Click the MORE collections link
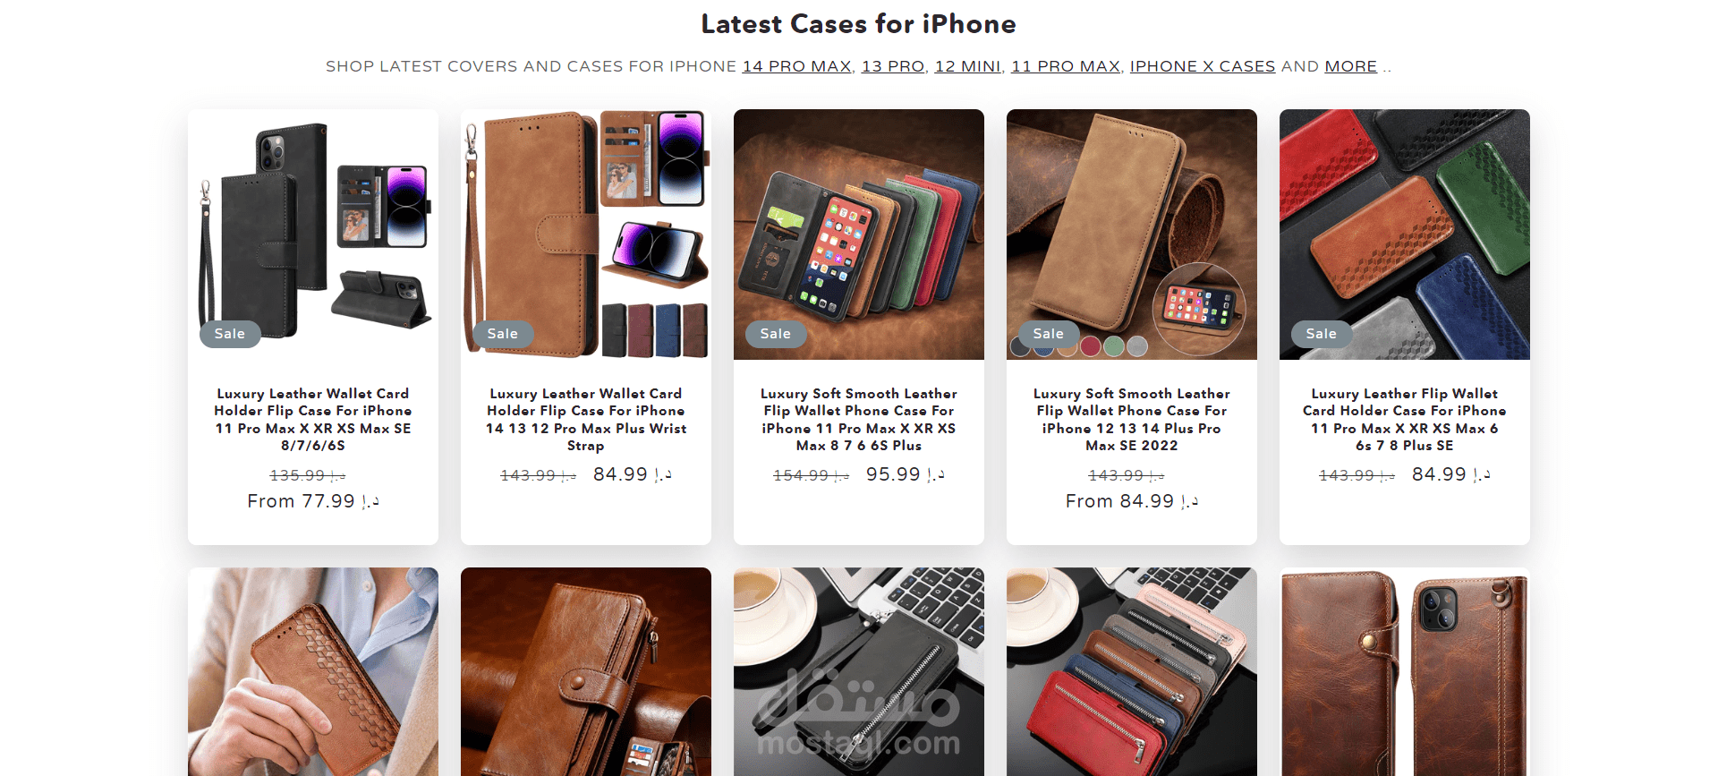The height and width of the screenshot is (776, 1718). [1350, 66]
